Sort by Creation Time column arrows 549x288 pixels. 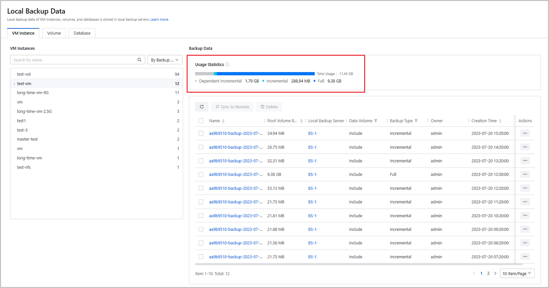501,121
